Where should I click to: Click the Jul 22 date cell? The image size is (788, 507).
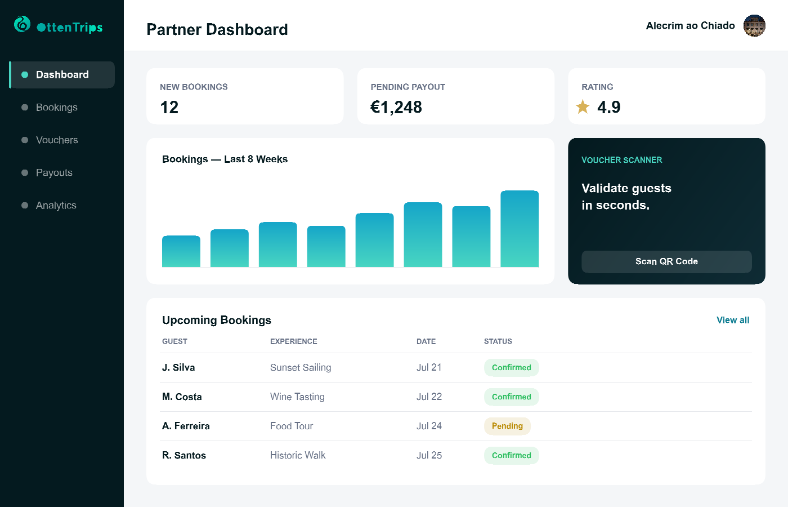pyautogui.click(x=429, y=397)
